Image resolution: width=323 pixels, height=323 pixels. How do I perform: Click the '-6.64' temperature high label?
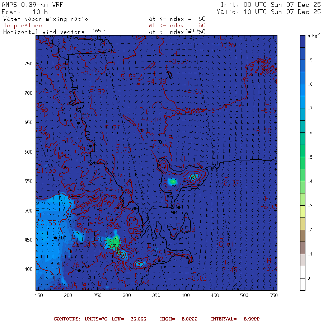coord(140,283)
